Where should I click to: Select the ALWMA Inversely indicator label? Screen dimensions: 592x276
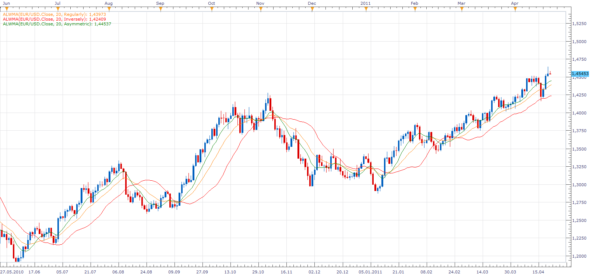click(x=54, y=19)
